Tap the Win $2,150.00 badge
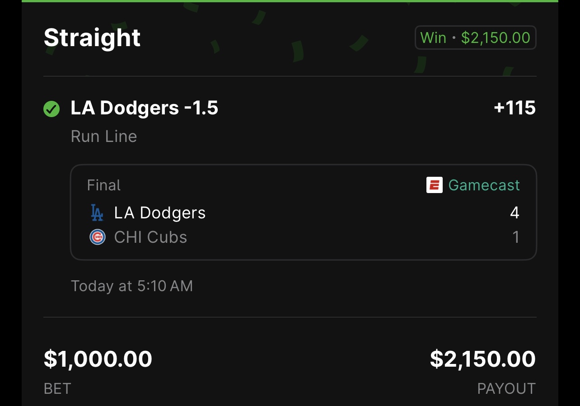Image resolution: width=580 pixels, height=406 pixels. point(475,38)
